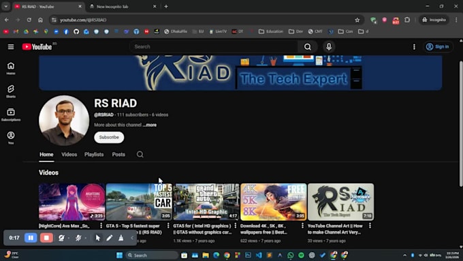Select the pen drawing tool in recorder

pos(109,238)
